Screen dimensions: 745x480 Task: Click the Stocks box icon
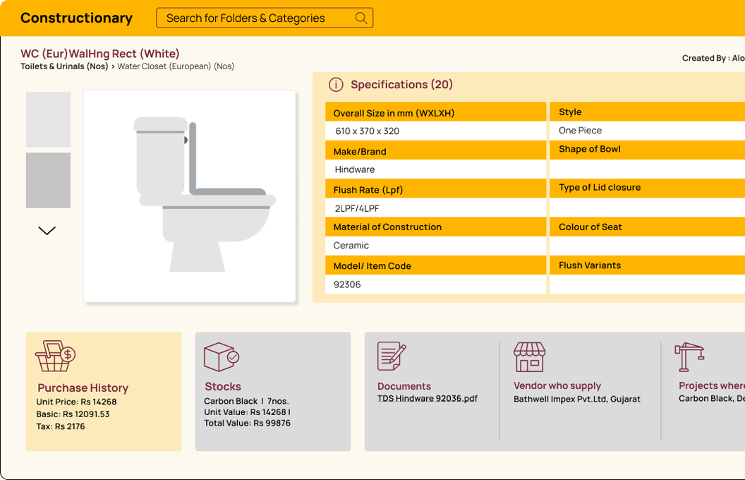[x=222, y=357]
